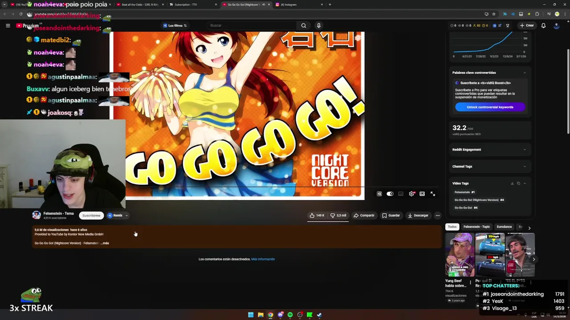
Task: Collapse Palabras clave controvertidas section
Action: point(525,72)
